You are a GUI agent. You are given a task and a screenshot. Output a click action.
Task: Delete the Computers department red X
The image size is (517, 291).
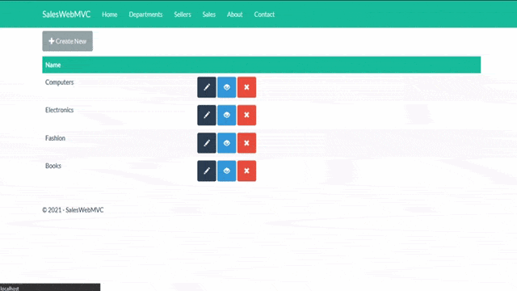click(246, 87)
